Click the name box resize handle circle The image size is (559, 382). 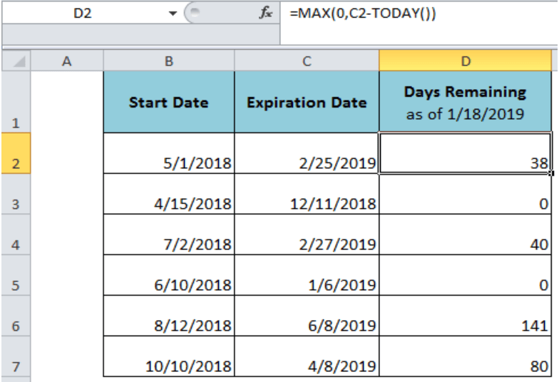coord(192,14)
